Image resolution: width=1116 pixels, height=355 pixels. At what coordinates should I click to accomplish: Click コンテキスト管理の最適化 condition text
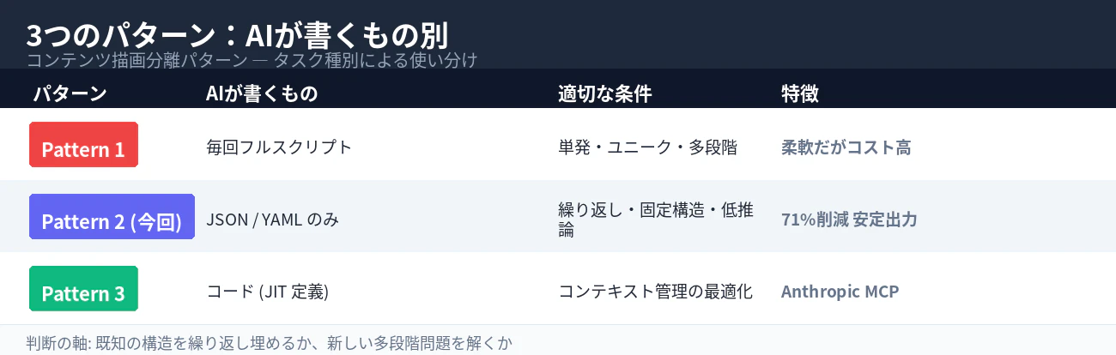point(655,292)
